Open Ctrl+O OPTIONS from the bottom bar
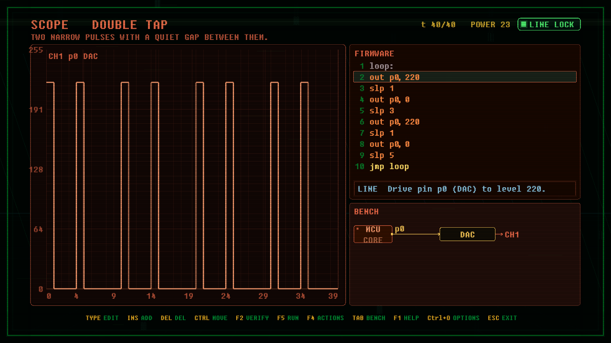The image size is (611, 343). click(453, 318)
